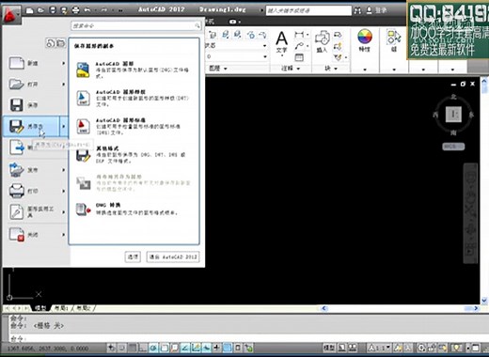Click the linear dimension tool icon
The image size is (489, 357).
point(299,35)
